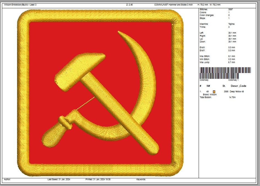Click the 0.0 mm value beside EndY
The image size is (260, 186).
(x=232, y=50)
